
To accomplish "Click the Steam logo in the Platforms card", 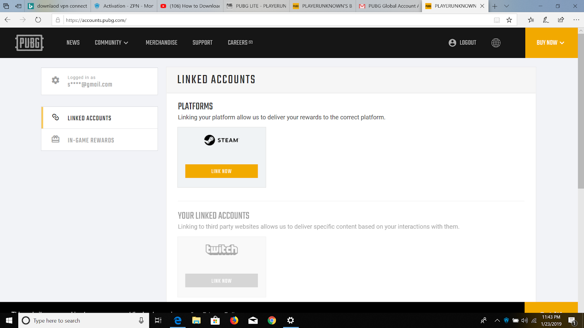I will (x=221, y=140).
